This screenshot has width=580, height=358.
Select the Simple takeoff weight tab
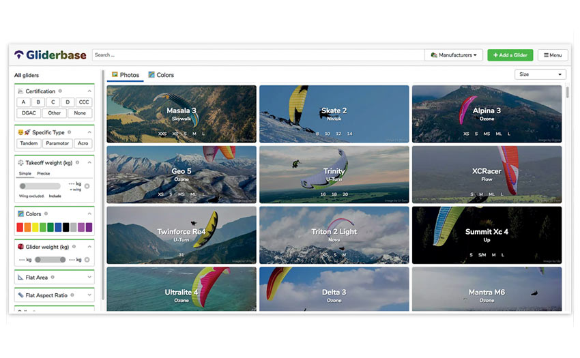(25, 173)
